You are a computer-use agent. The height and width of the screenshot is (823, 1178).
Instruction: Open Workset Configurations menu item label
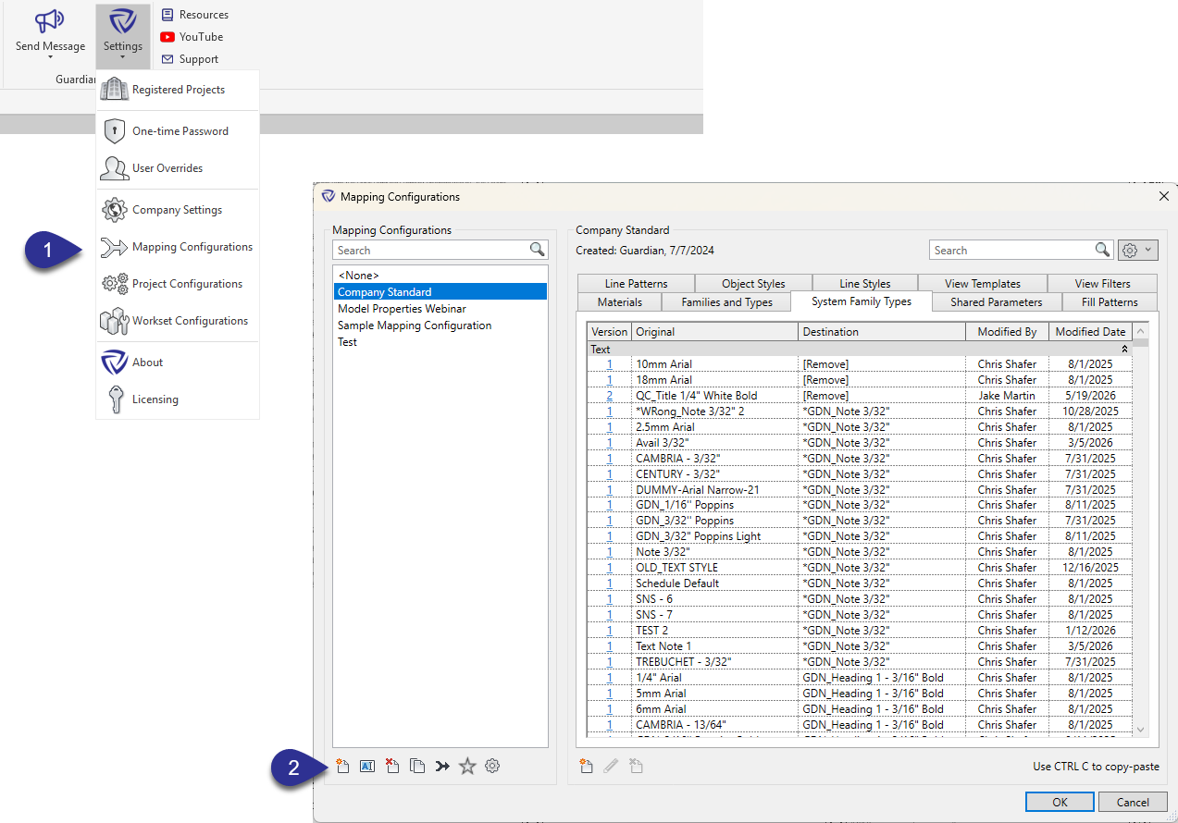tap(190, 321)
